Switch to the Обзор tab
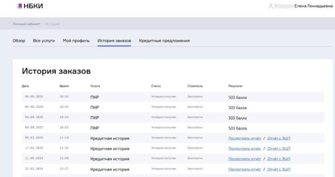The width and height of the screenshot is (335, 177). 19,41
